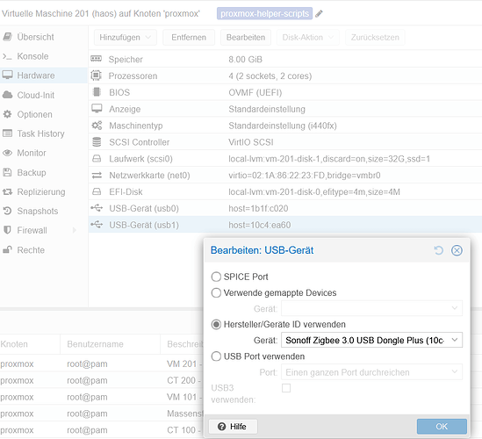Expand the Firewall submenu arrow
The height and width of the screenshot is (439, 482).
(75, 230)
